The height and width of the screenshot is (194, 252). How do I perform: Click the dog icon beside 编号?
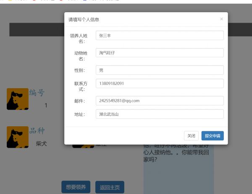(18, 99)
